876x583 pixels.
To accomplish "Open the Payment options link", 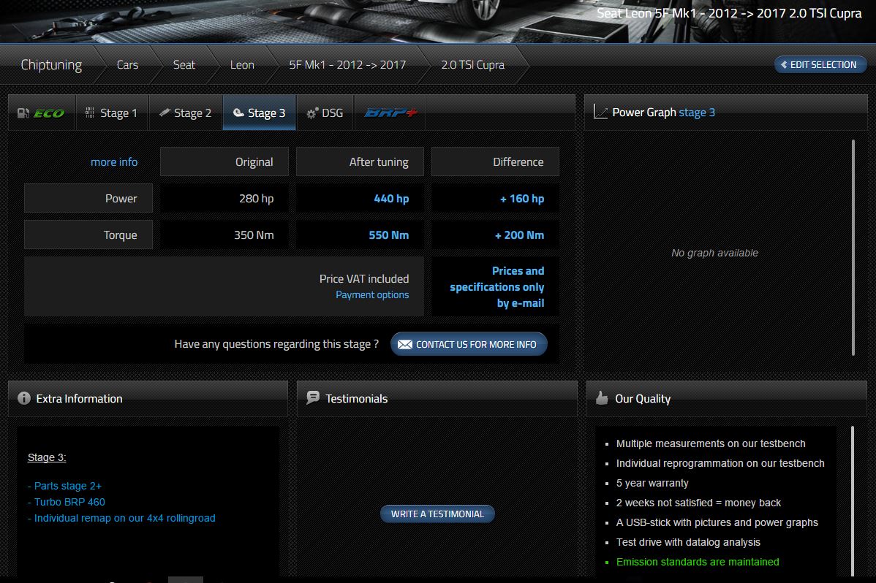I will point(372,295).
